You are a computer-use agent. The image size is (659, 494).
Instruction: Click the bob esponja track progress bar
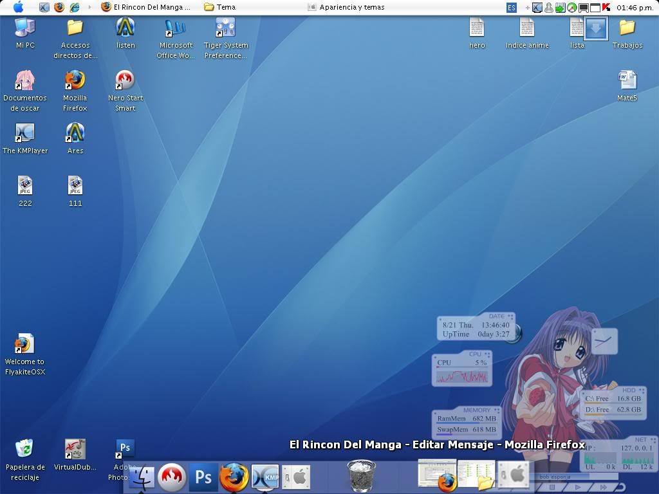tap(573, 477)
